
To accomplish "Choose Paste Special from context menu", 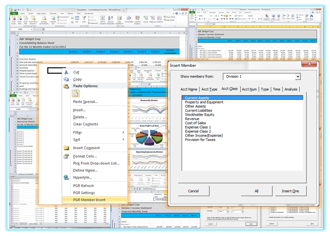I will tap(95, 102).
